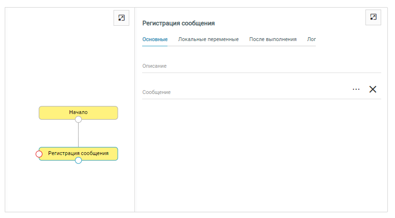Open the partially visible Лог tab
This screenshot has width=395, height=218.
point(311,39)
